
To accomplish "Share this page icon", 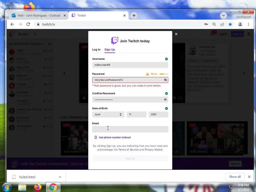I will [222, 24].
